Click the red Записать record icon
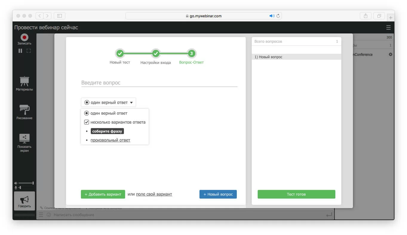The height and width of the screenshot is (235, 407). click(24, 37)
